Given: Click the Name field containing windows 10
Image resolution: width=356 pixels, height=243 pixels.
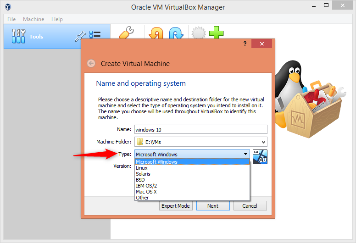Looking at the screenshot, I should (200, 130).
